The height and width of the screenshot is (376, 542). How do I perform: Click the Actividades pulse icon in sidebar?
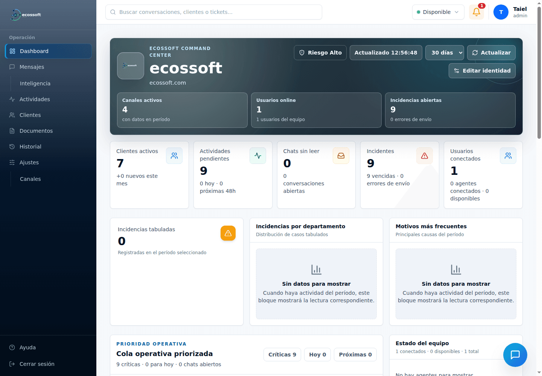coord(12,99)
